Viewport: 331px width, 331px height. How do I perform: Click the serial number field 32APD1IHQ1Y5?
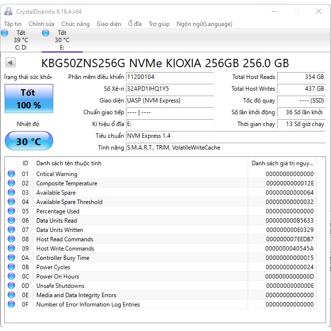(x=170, y=89)
